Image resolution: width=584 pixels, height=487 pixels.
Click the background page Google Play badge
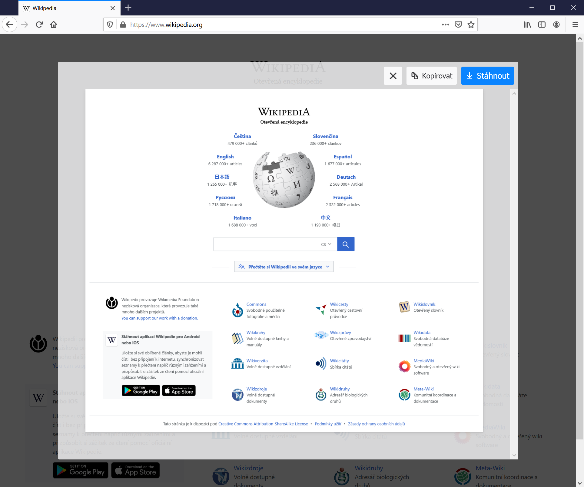pos(81,470)
